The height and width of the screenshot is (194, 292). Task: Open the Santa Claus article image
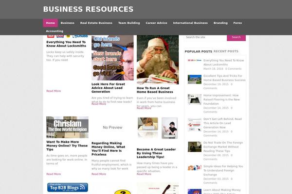tap(158, 60)
